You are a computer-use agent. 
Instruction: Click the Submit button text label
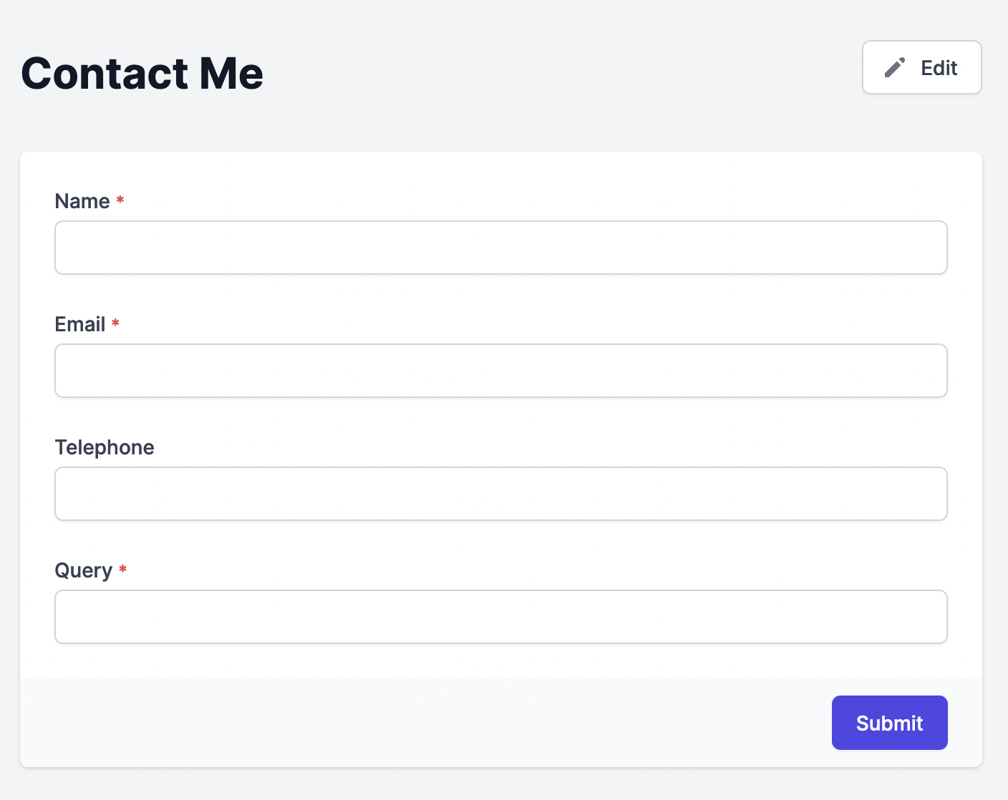[x=890, y=723]
